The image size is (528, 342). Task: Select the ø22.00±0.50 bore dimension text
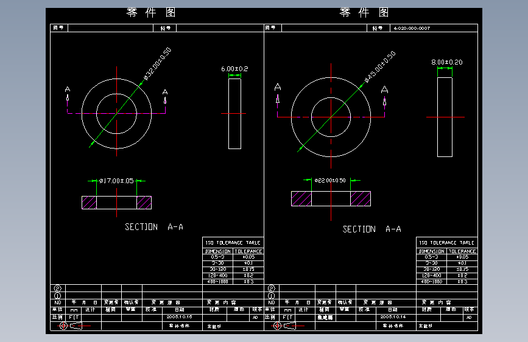click(x=330, y=180)
